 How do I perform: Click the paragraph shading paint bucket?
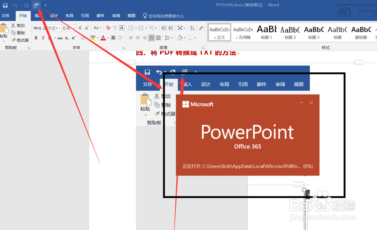pyautogui.click(x=180, y=38)
